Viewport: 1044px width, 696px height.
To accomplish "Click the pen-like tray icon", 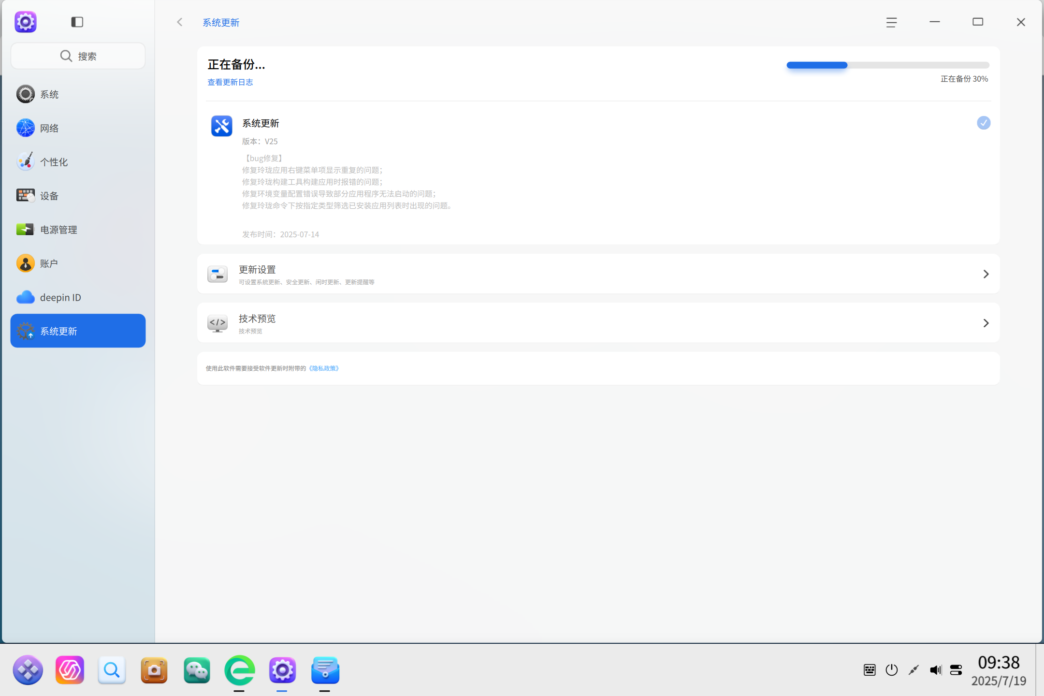I will click(x=913, y=670).
